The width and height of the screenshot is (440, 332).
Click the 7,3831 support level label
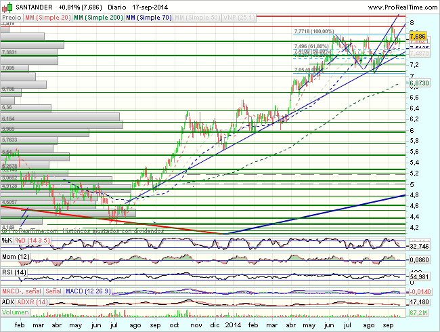9,52
